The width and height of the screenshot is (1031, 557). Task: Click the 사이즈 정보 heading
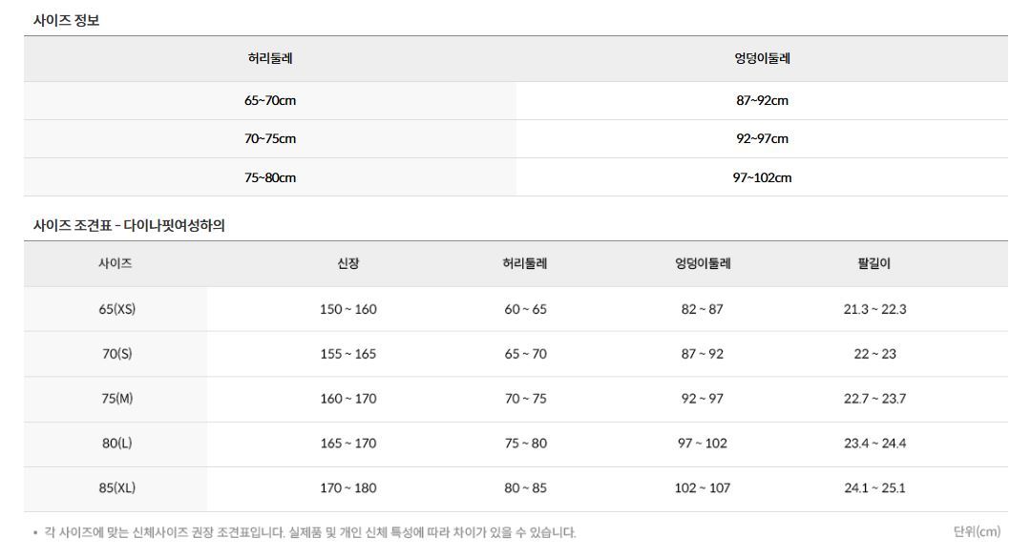click(x=67, y=20)
